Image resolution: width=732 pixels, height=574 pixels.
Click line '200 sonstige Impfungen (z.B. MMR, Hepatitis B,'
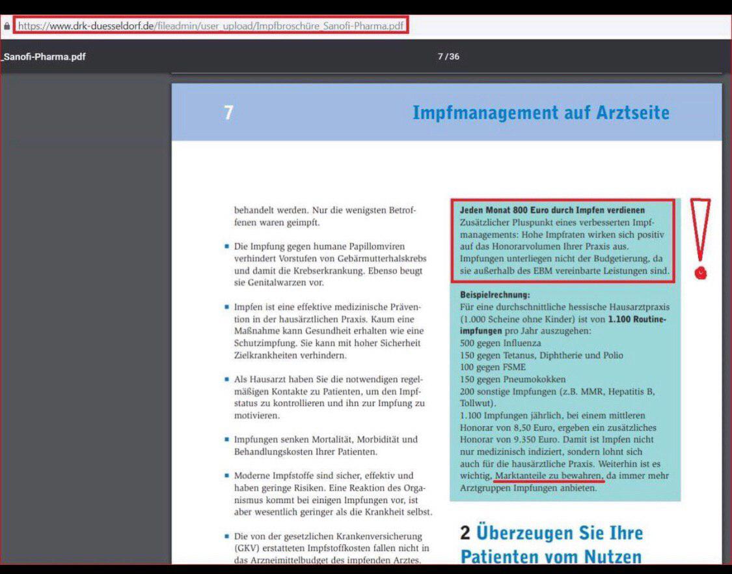(x=557, y=392)
